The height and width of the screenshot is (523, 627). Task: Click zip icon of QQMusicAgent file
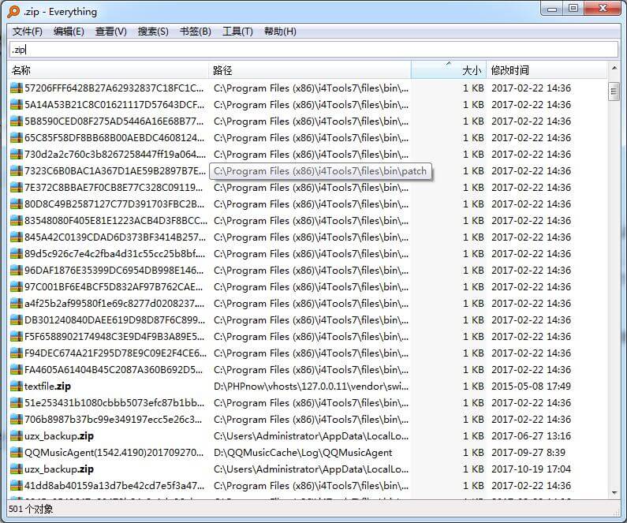pos(17,453)
